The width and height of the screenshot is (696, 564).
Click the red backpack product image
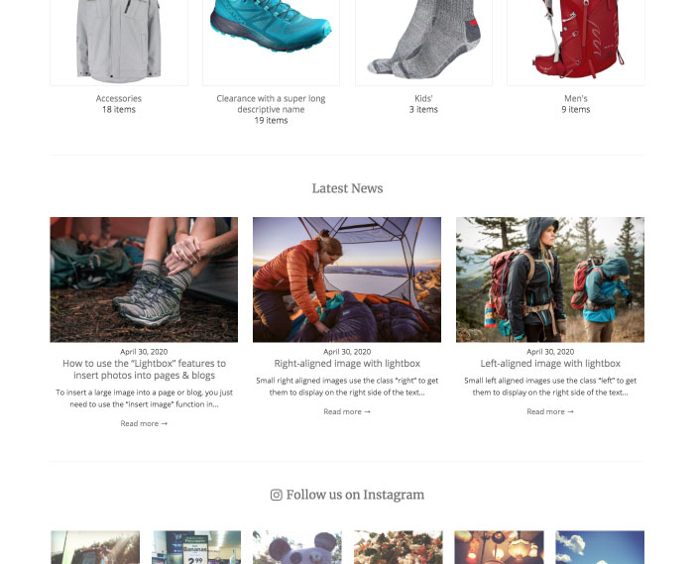point(576,41)
